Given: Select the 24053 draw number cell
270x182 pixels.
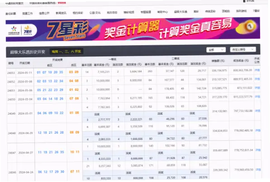Looking at the screenshot, I should point(11,73).
